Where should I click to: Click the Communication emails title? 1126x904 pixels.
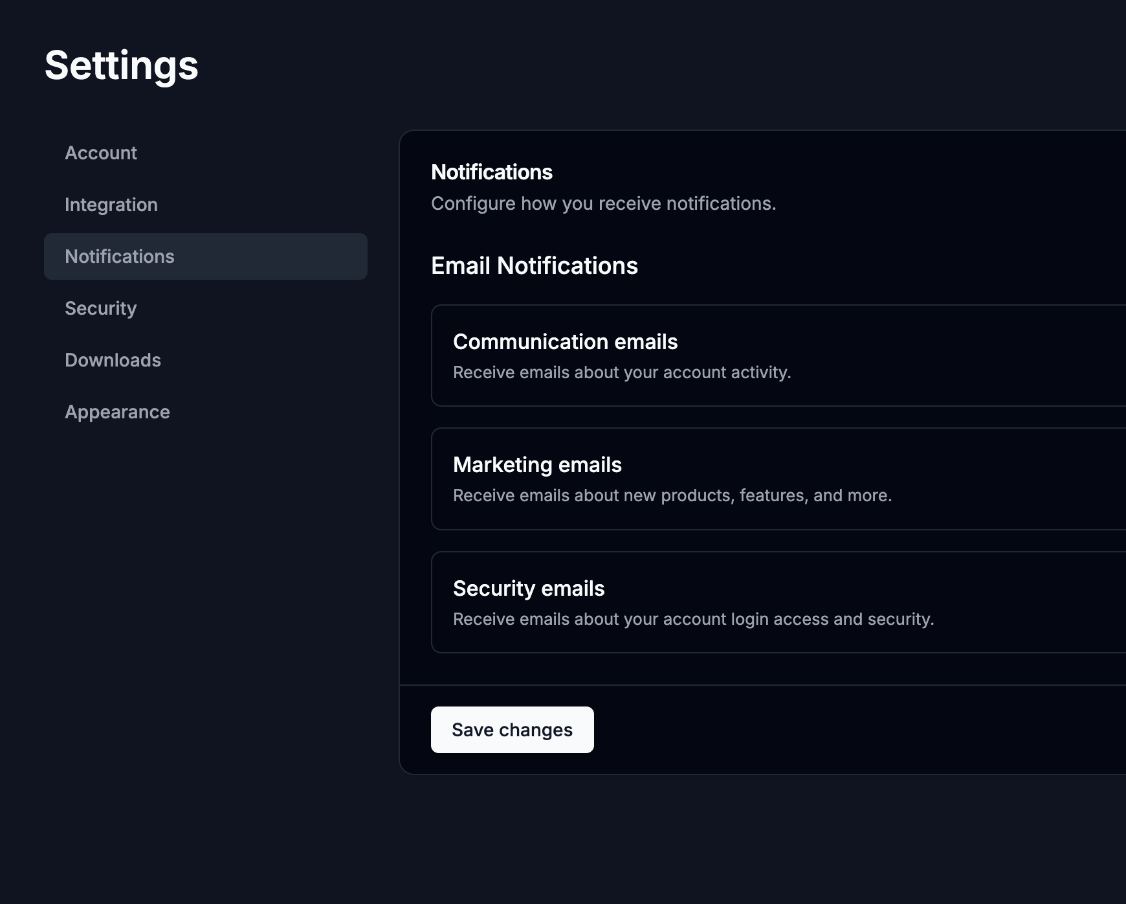pos(565,342)
